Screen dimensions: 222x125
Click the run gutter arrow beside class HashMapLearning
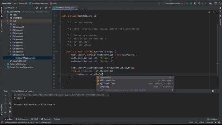point(57,16)
